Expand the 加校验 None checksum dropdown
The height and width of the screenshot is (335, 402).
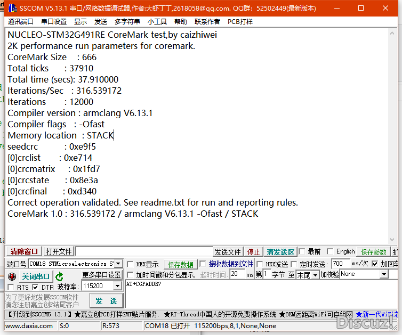tap(384, 274)
